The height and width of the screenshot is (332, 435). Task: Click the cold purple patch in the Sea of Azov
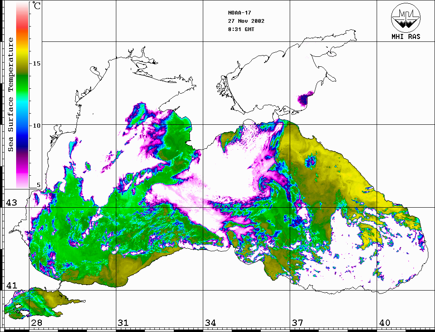click(304, 99)
